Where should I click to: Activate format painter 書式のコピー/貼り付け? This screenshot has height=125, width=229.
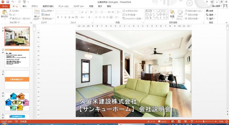20,18
